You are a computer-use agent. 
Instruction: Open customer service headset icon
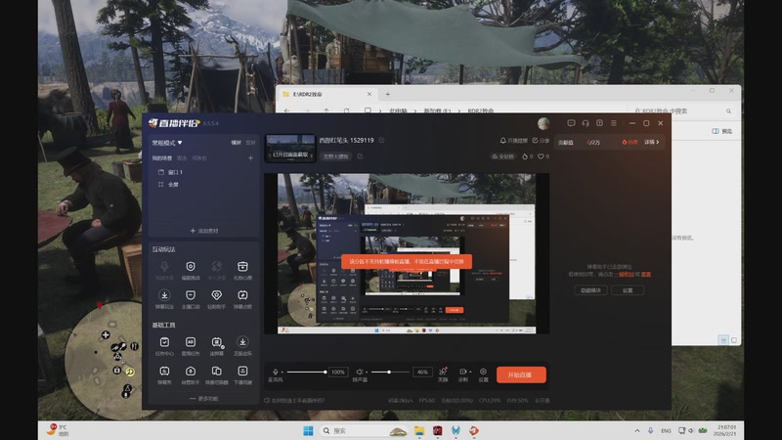pos(586,123)
